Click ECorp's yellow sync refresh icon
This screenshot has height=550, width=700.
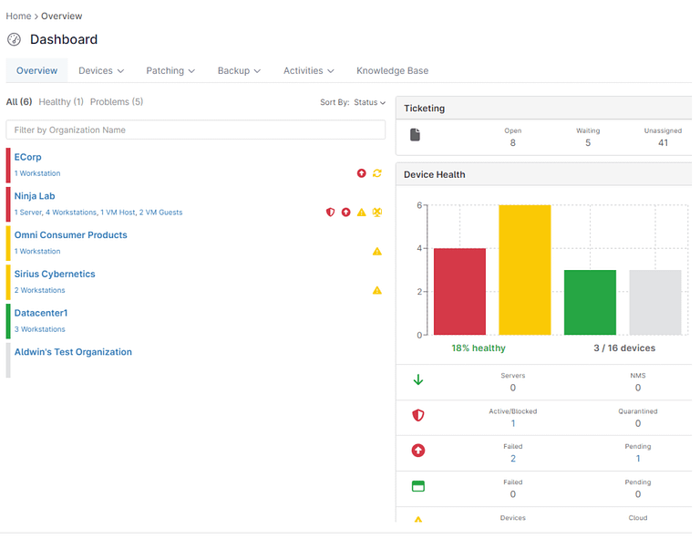(377, 173)
